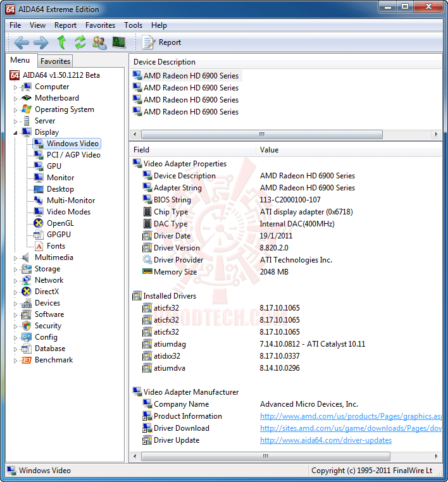This screenshot has height=482, width=448.
Task: Switch to the Favorites tab
Action: [x=55, y=61]
